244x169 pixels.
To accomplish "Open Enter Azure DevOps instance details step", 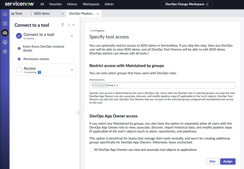I will (44, 48).
